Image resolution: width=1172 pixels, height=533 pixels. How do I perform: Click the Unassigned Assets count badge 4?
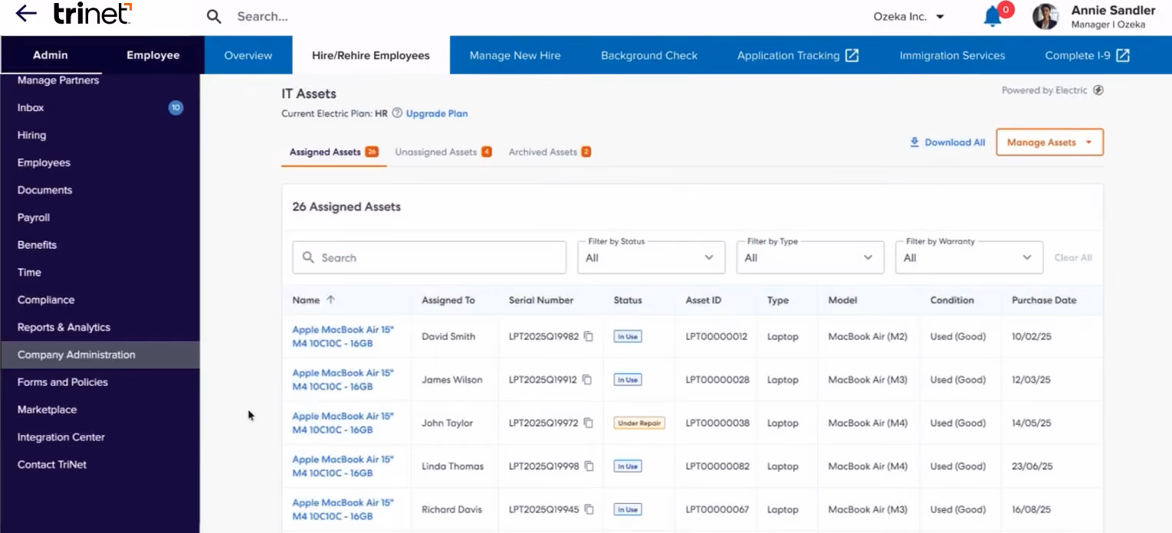point(486,152)
